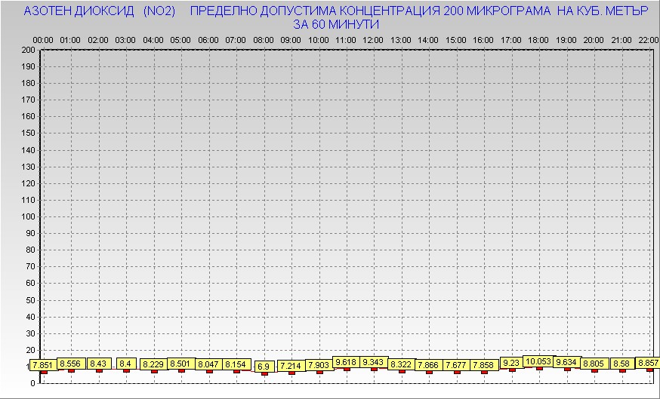Click the 9.618 value label at 11:00
Viewport: 660px width, 399px height.
click(x=346, y=362)
